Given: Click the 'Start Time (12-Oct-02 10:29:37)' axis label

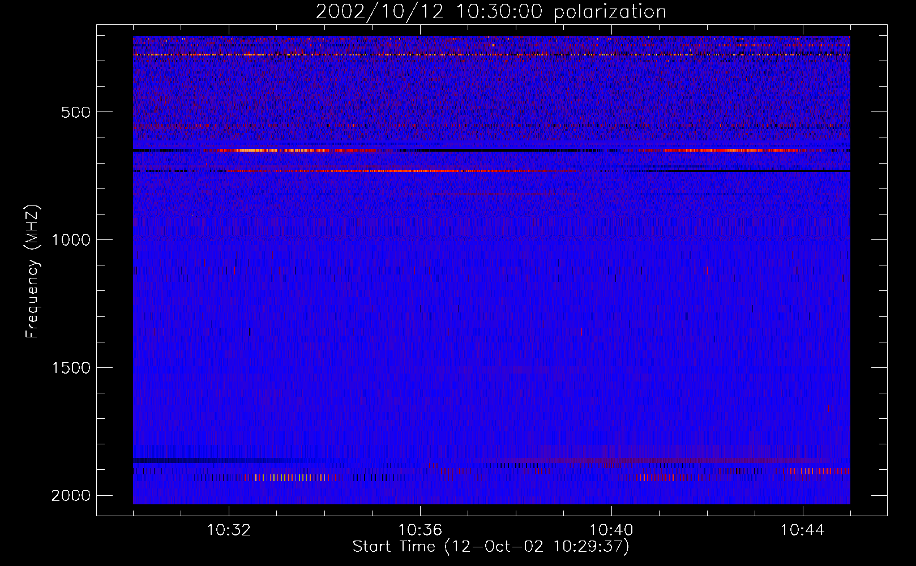Looking at the screenshot, I should (x=491, y=547).
